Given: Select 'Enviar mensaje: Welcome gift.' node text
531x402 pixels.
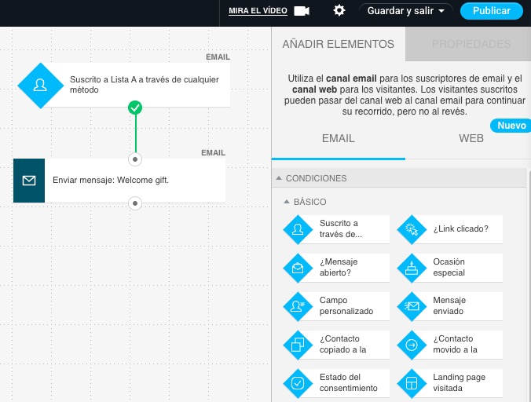Looking at the screenshot, I should [x=111, y=180].
